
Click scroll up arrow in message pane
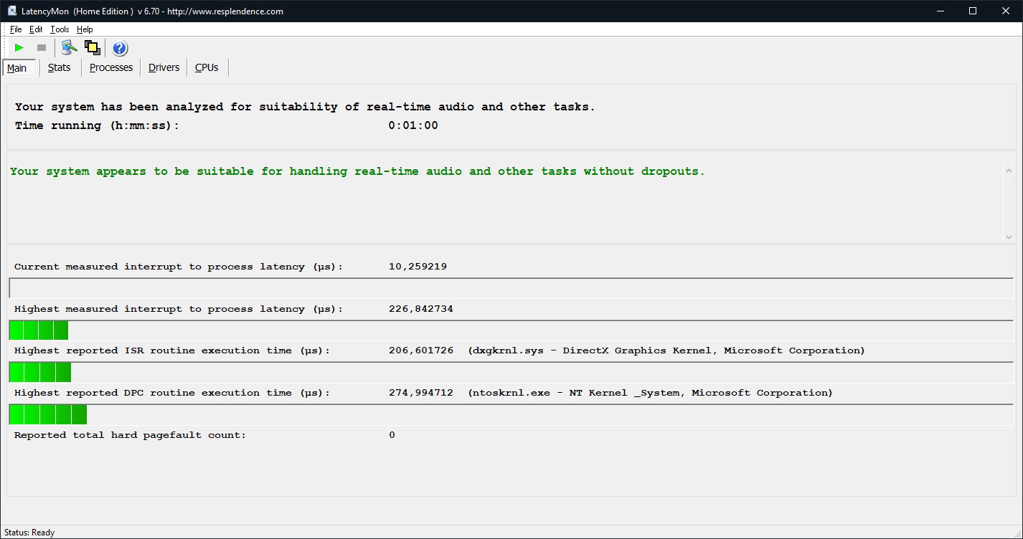click(x=1009, y=171)
